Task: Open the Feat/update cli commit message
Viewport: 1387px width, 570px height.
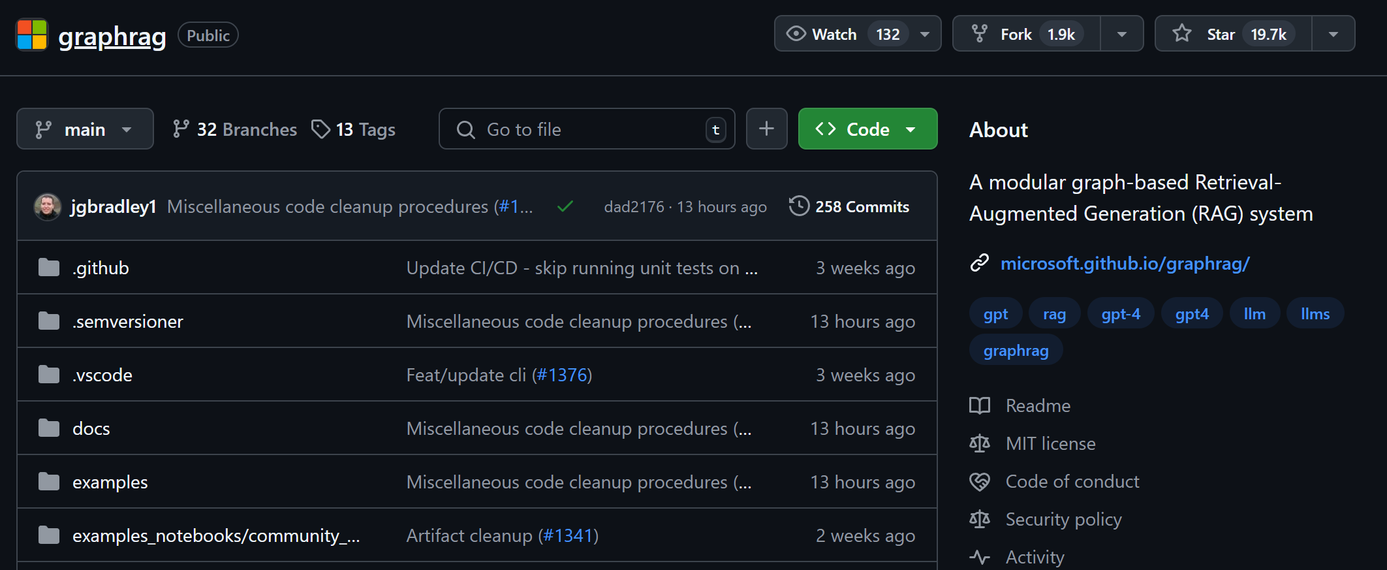Action: [x=466, y=375]
